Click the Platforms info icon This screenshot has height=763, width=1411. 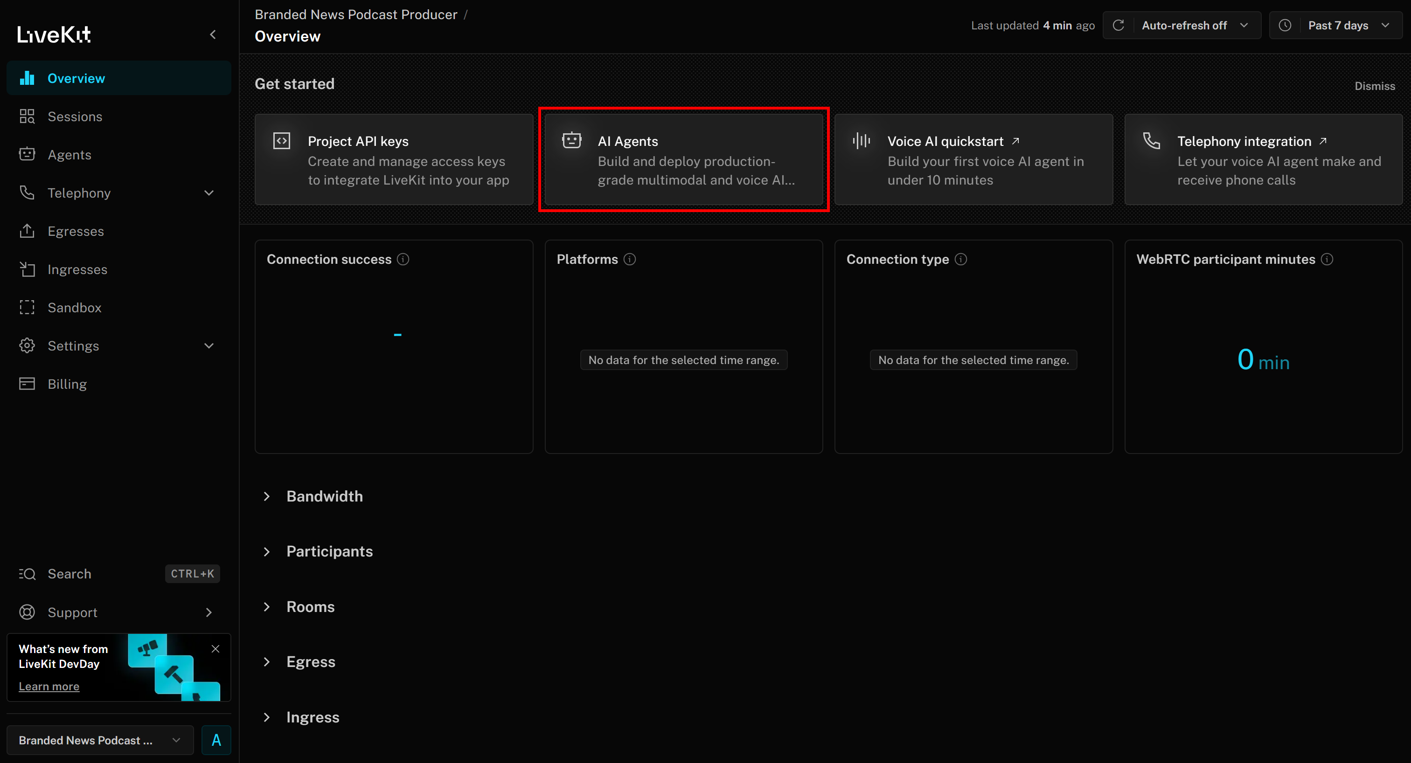pos(630,260)
